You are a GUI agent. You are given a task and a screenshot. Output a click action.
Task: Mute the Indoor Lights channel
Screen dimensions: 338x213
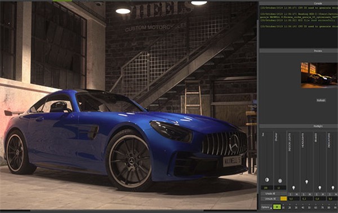[297, 194]
